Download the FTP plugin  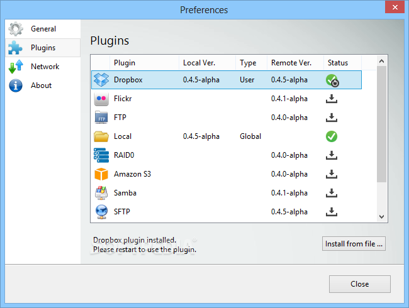coord(332,118)
